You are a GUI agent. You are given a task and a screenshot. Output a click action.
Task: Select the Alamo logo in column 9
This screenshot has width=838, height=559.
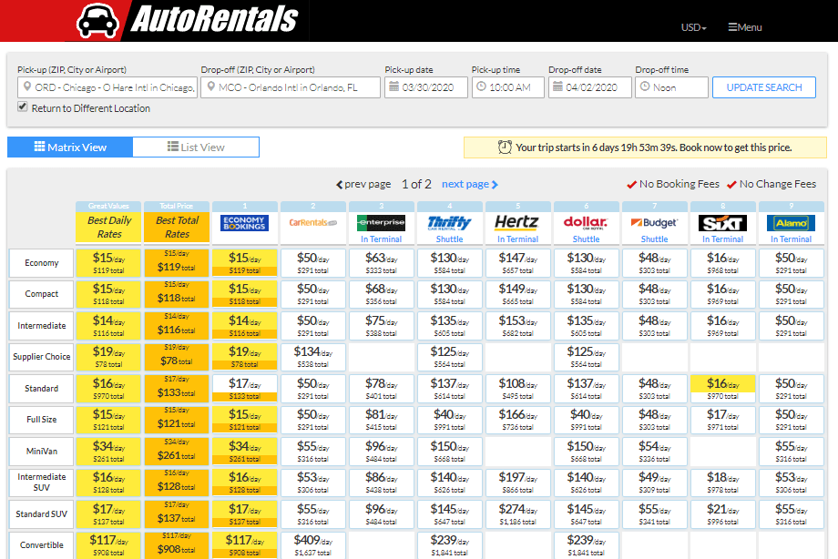coord(791,223)
